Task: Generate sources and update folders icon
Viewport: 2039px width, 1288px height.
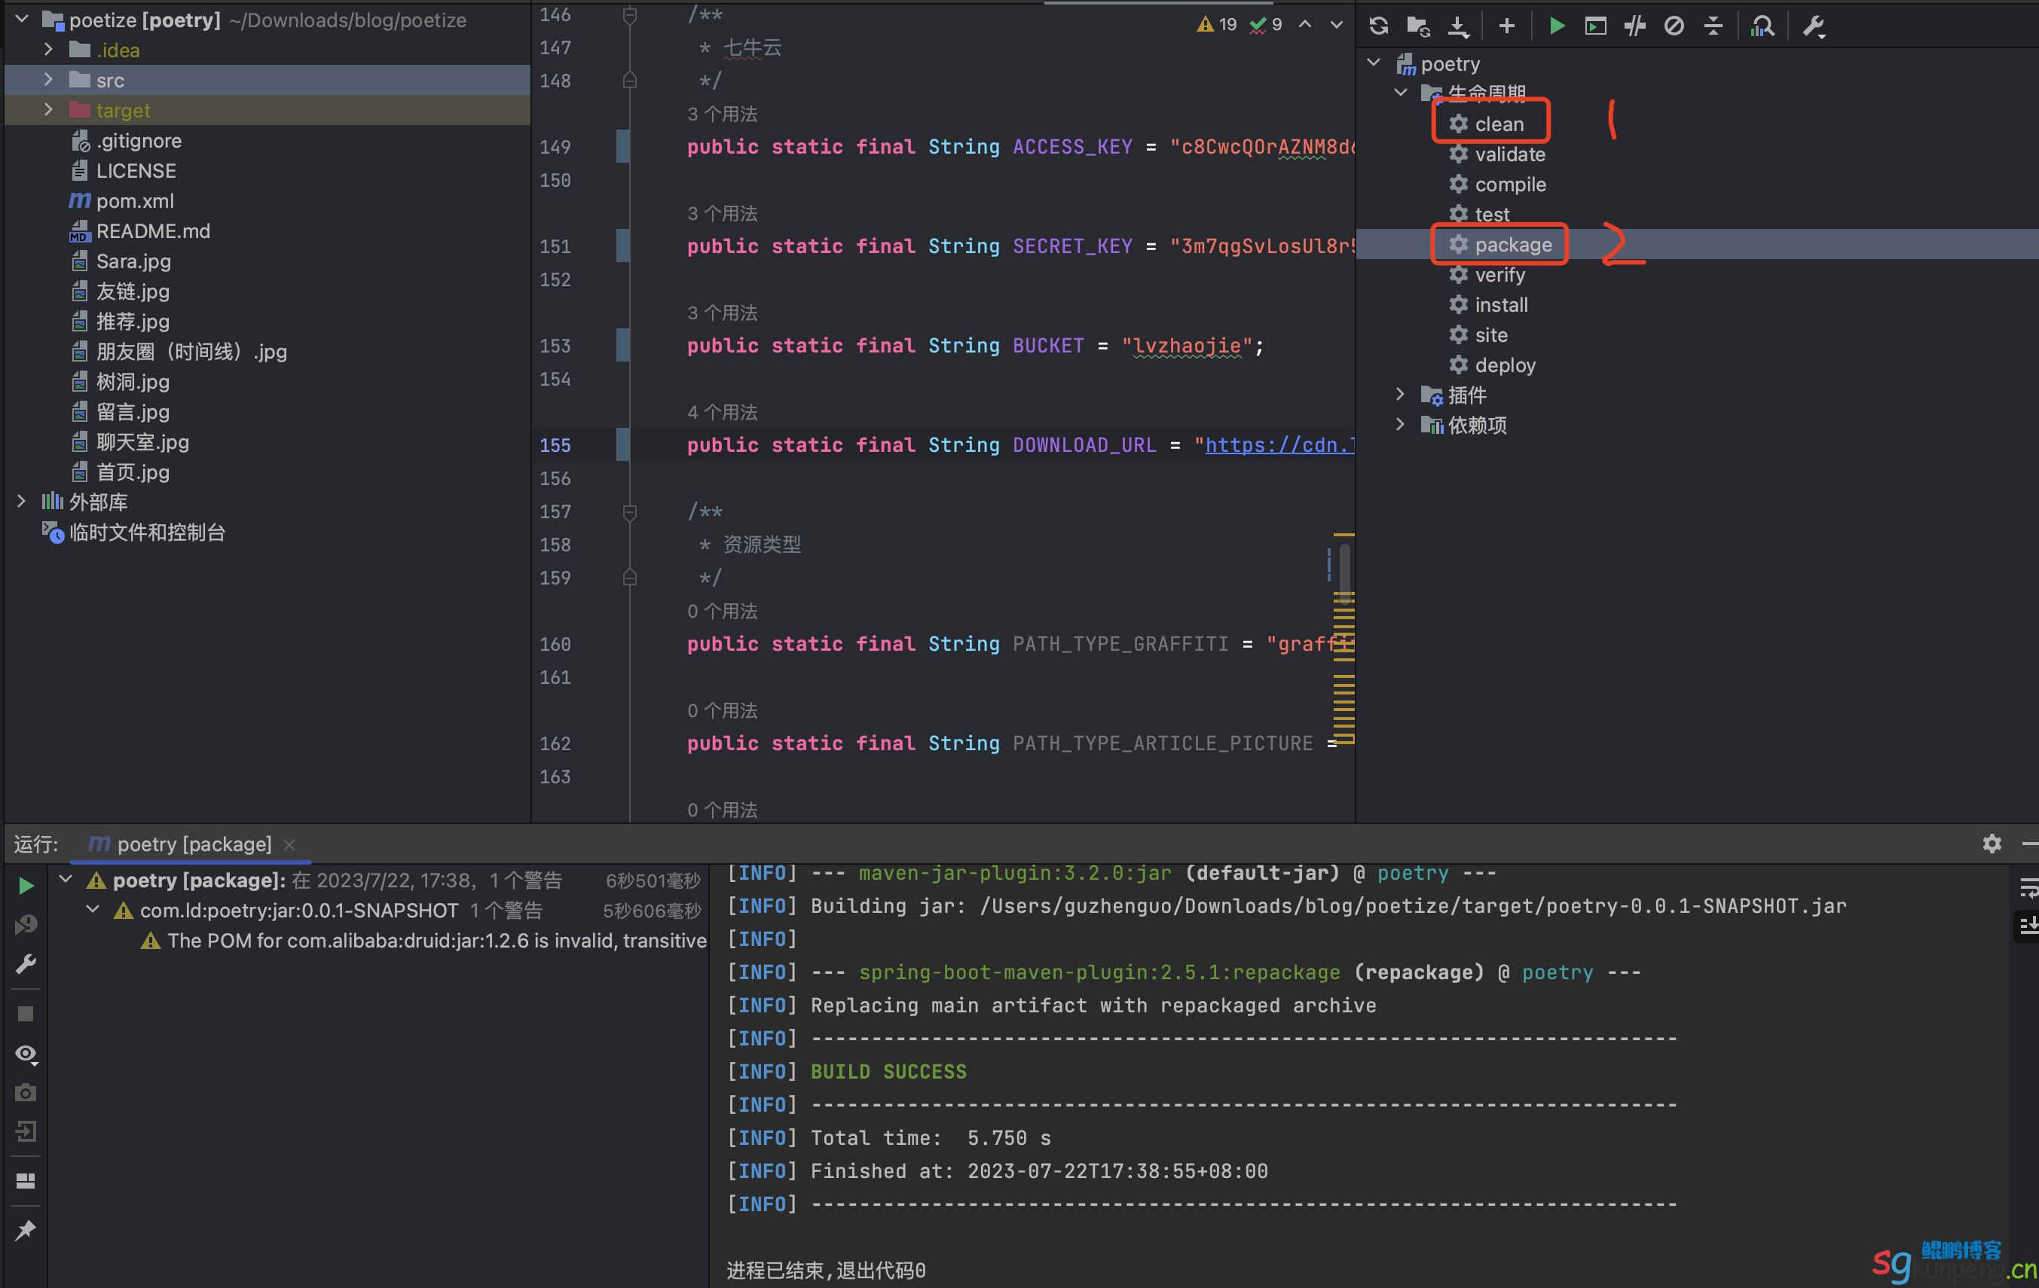Action: coord(1418,26)
